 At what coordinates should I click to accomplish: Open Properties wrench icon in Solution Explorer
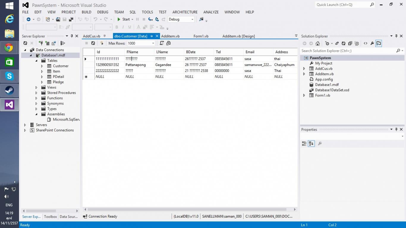click(372, 43)
